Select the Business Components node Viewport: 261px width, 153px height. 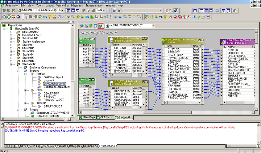[x=43, y=67]
